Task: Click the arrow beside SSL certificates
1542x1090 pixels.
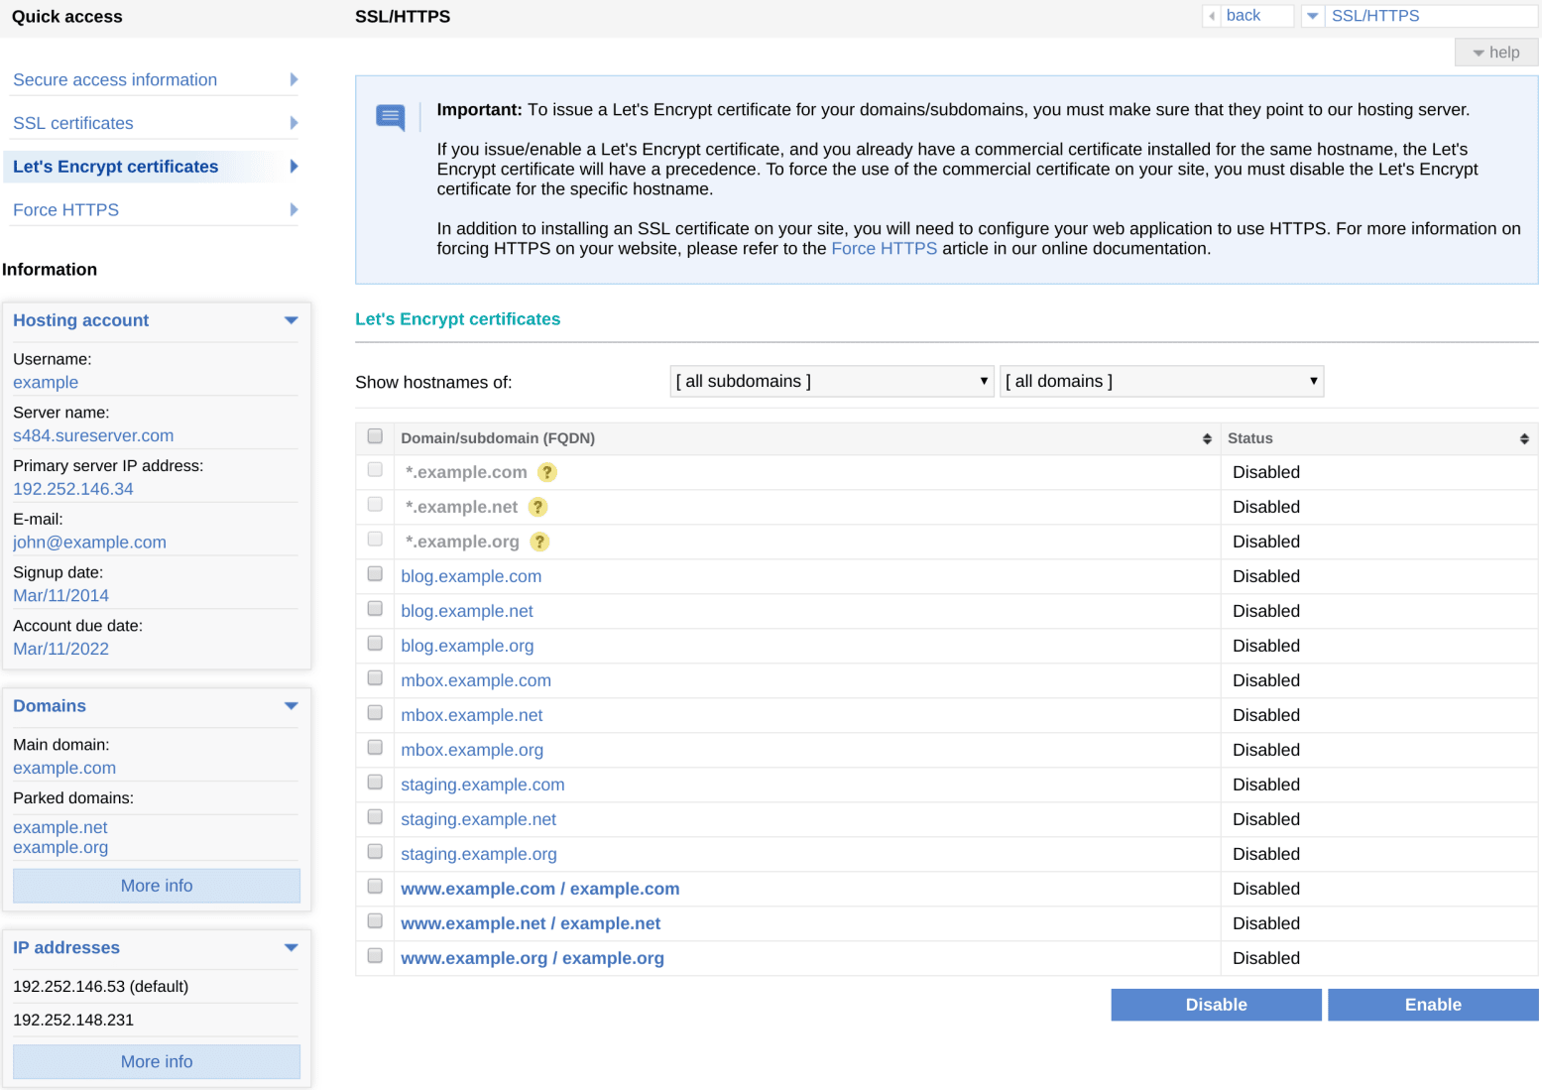Action: coord(294,123)
